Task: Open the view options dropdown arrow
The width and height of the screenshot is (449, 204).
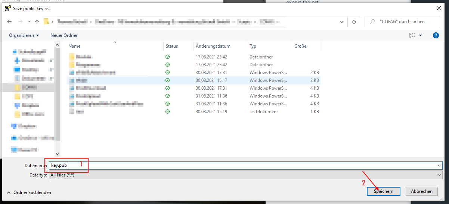Action: [421, 35]
